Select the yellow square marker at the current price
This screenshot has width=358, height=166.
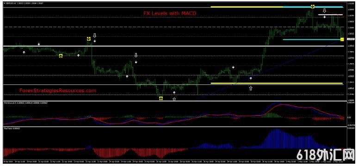click(342, 40)
